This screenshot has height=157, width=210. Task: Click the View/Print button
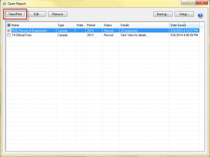(15, 14)
